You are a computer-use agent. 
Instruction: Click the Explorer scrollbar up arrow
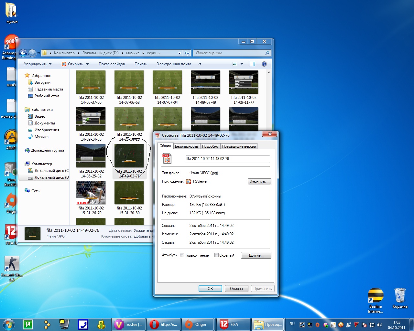[x=269, y=72]
